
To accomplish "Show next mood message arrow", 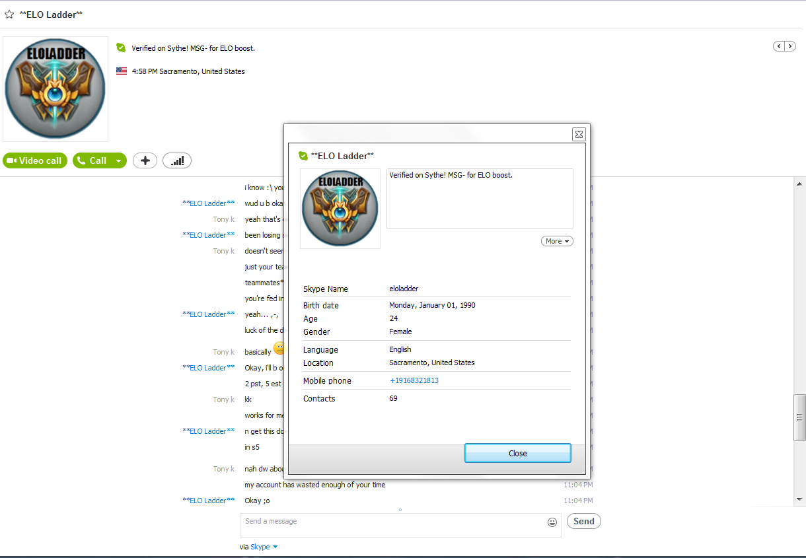I will [x=789, y=46].
